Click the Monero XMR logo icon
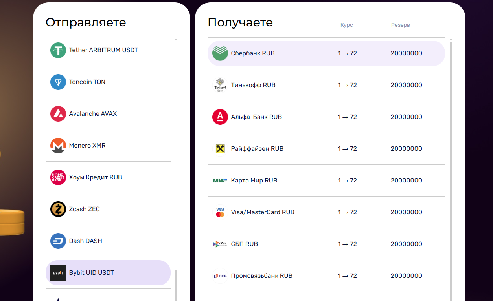This screenshot has width=493, height=301. pos(58,146)
